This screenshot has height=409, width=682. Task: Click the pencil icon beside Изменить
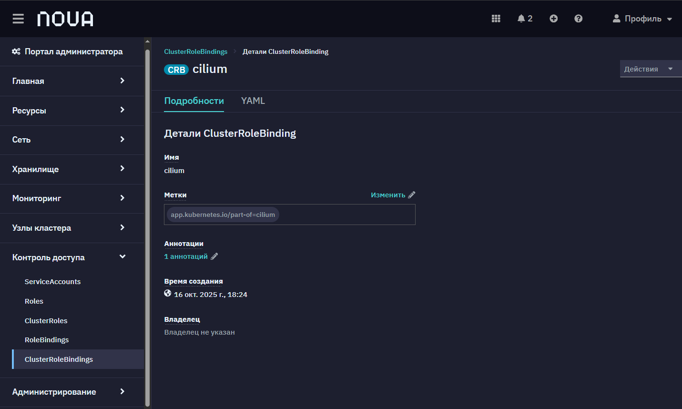pos(412,194)
